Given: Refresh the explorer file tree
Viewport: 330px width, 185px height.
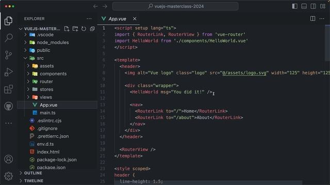Looking at the screenshot, I should [84, 29].
